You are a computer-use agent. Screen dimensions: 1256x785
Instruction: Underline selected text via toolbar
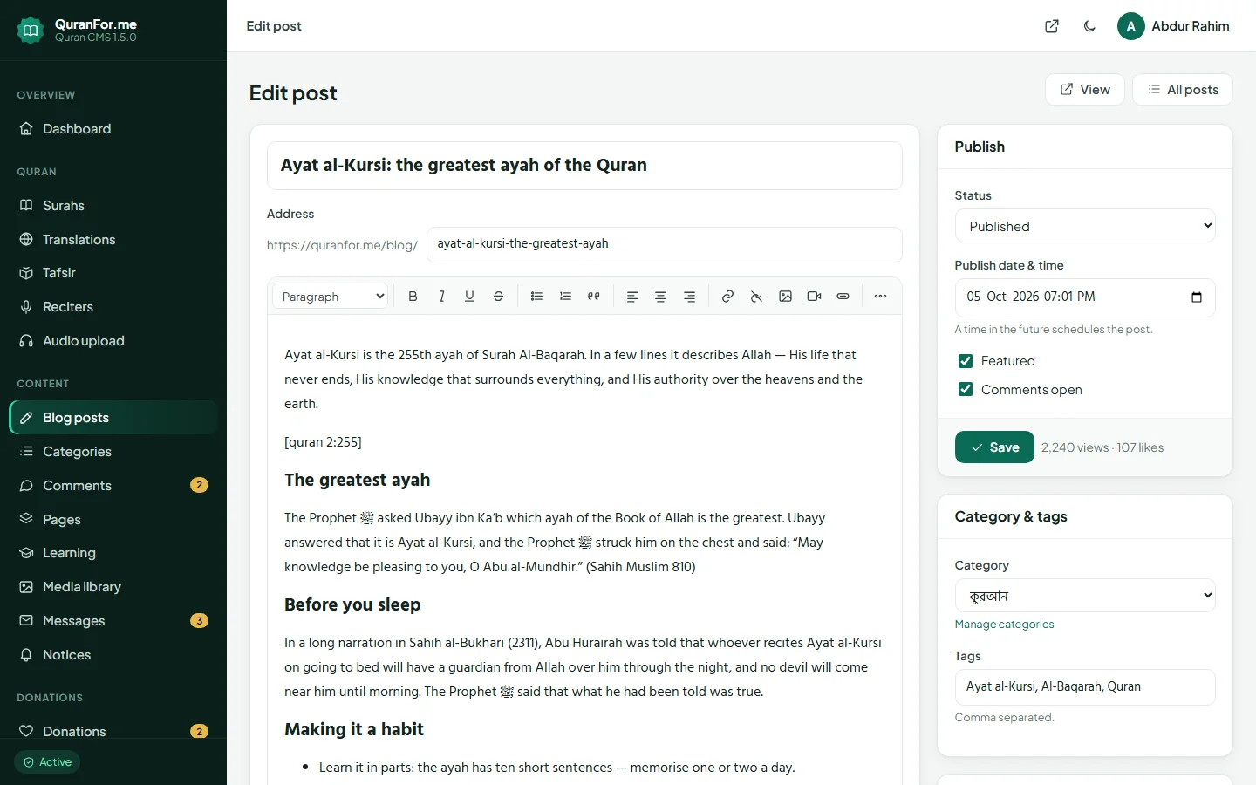[x=469, y=297]
